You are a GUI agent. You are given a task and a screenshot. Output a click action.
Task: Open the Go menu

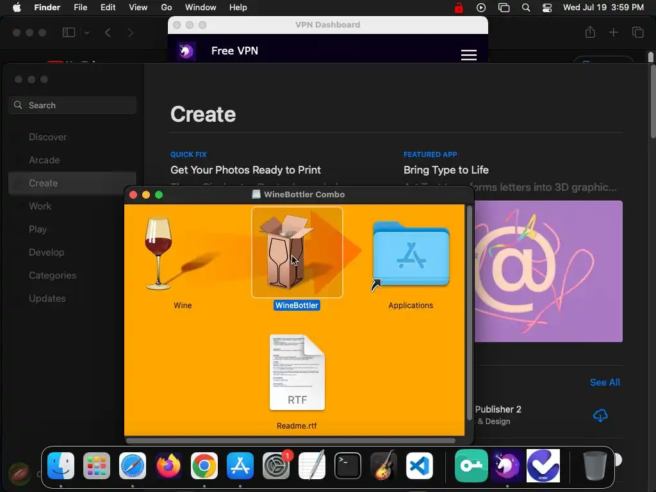click(167, 8)
